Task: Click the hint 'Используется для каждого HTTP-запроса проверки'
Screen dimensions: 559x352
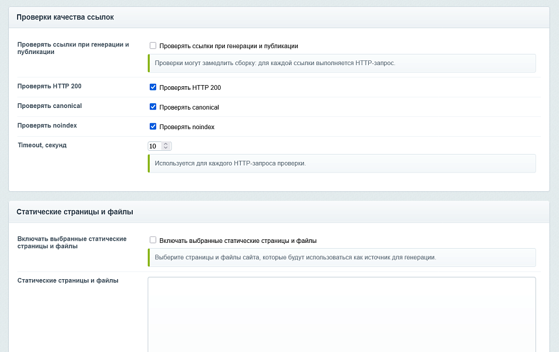Action: (x=342, y=164)
